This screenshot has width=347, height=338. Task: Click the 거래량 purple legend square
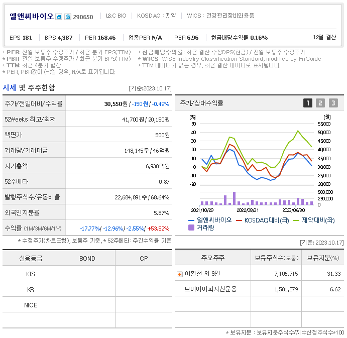tap(191, 228)
